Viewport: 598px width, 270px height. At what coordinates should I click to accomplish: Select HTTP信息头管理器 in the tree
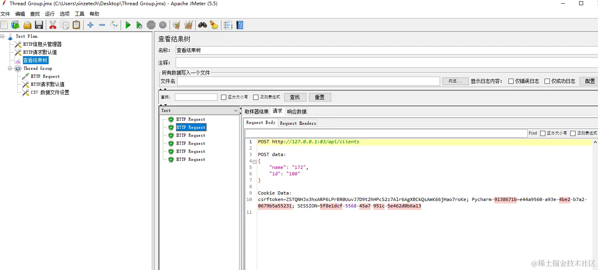(x=42, y=44)
